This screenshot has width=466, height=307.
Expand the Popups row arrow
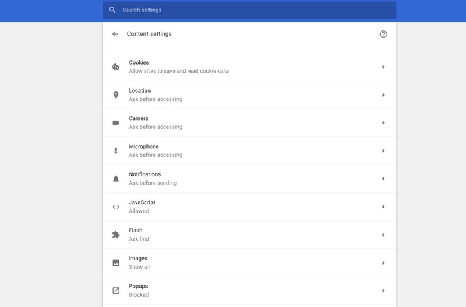383,291
